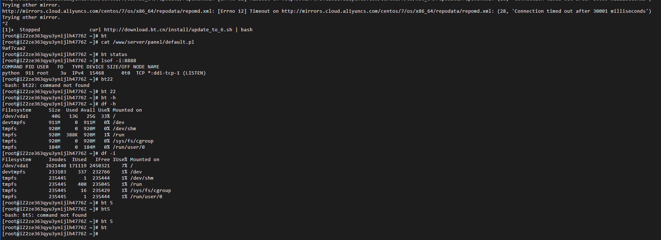Click the 40G size value for /dev/vda1
Image resolution: width=661 pixels, height=240 pixels.
click(56, 116)
